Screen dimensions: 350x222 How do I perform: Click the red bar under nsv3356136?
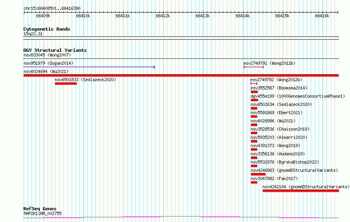(254, 158)
